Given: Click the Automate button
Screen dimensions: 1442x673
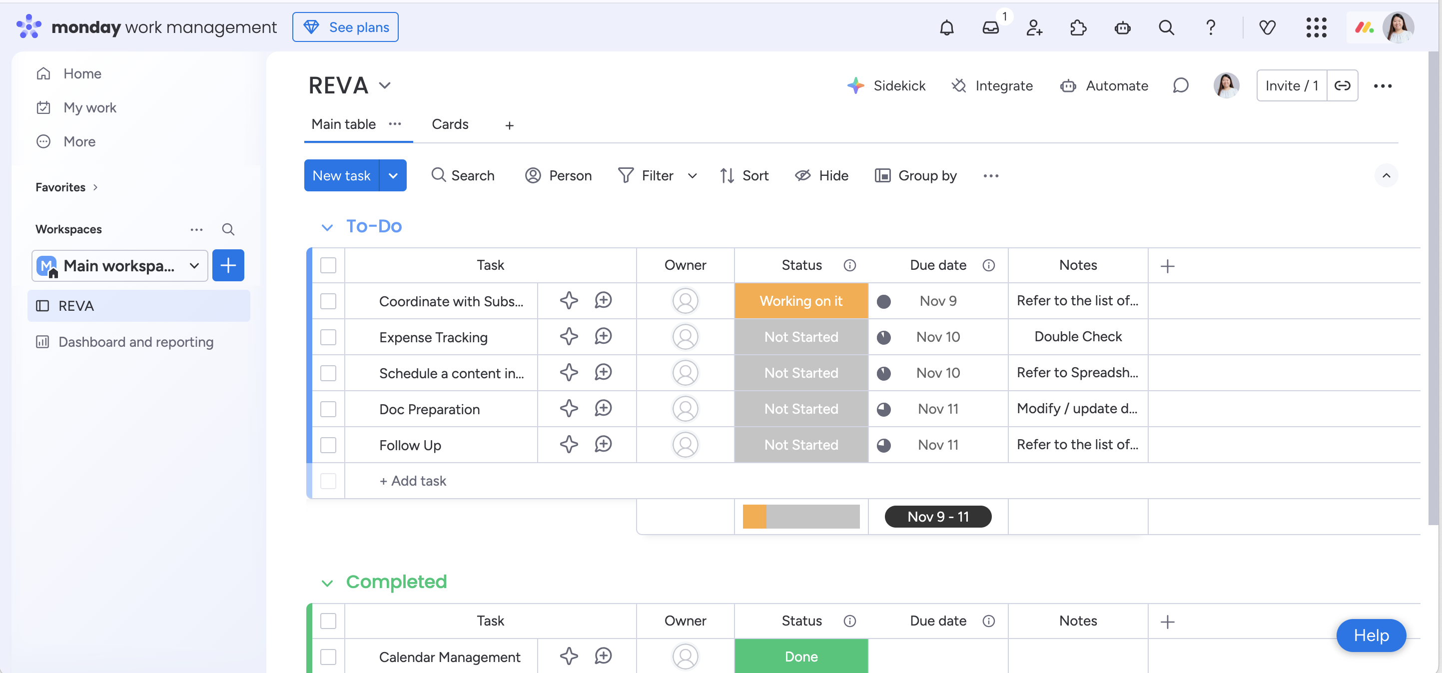Looking at the screenshot, I should pyautogui.click(x=1104, y=85).
